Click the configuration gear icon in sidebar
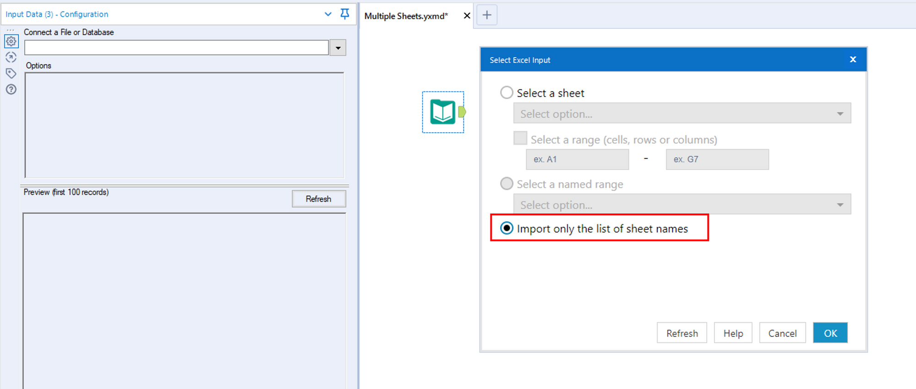Image resolution: width=916 pixels, height=389 pixels. pyautogui.click(x=11, y=42)
